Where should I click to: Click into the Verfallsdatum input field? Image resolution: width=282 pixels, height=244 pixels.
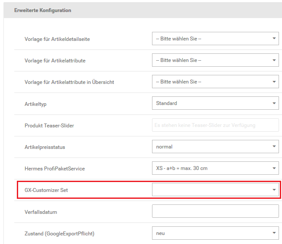point(215,211)
